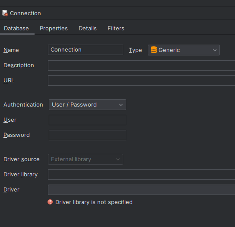Click the Name input field
The image size is (235, 227).
pyautogui.click(x=86, y=50)
